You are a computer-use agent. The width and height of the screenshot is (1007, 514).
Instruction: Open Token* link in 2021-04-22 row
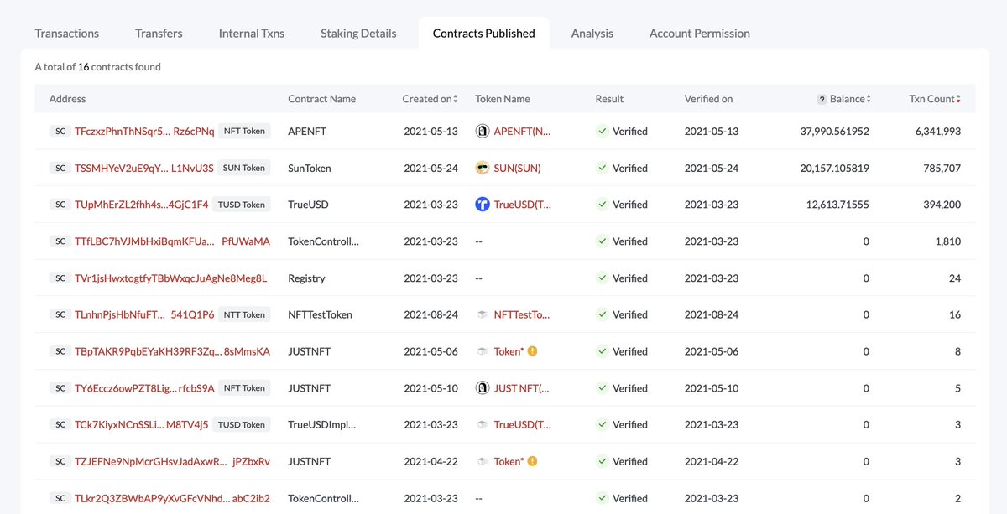(509, 461)
